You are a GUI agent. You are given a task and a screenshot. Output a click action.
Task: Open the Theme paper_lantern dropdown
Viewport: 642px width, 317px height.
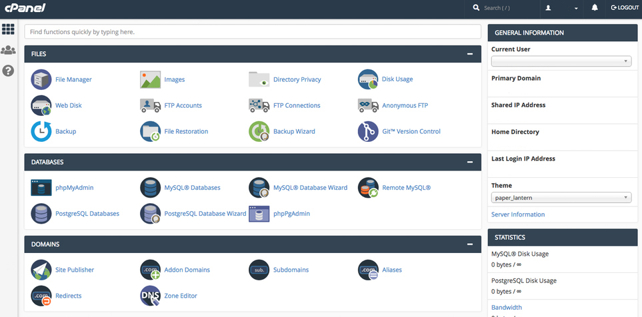click(561, 198)
